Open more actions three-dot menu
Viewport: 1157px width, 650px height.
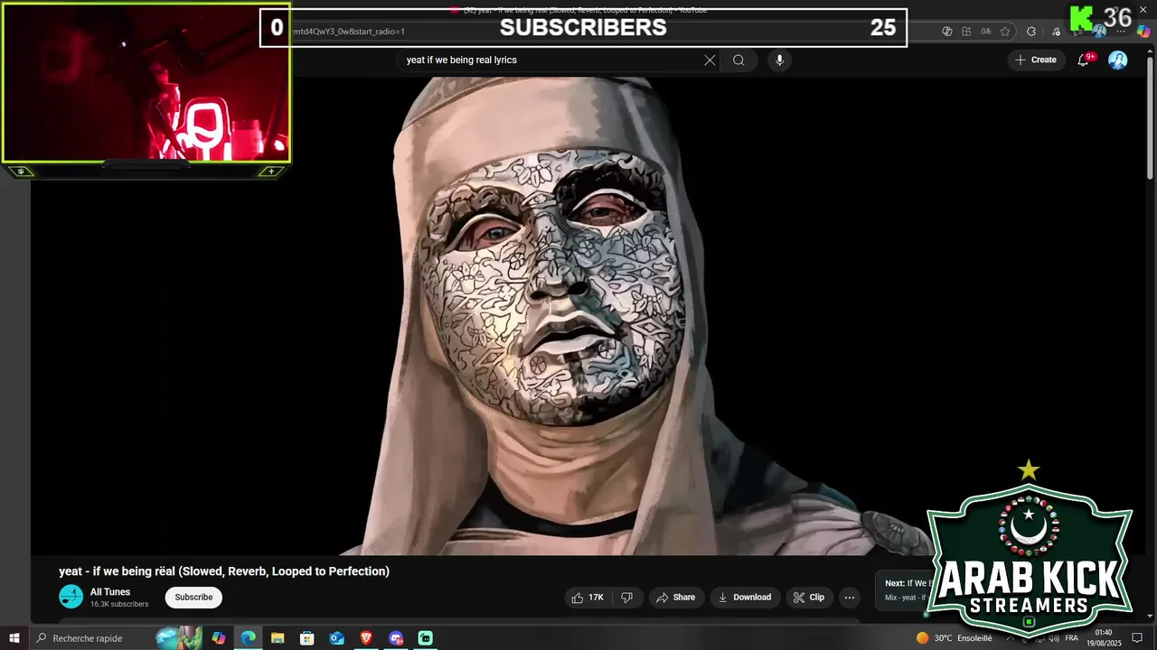tap(849, 598)
